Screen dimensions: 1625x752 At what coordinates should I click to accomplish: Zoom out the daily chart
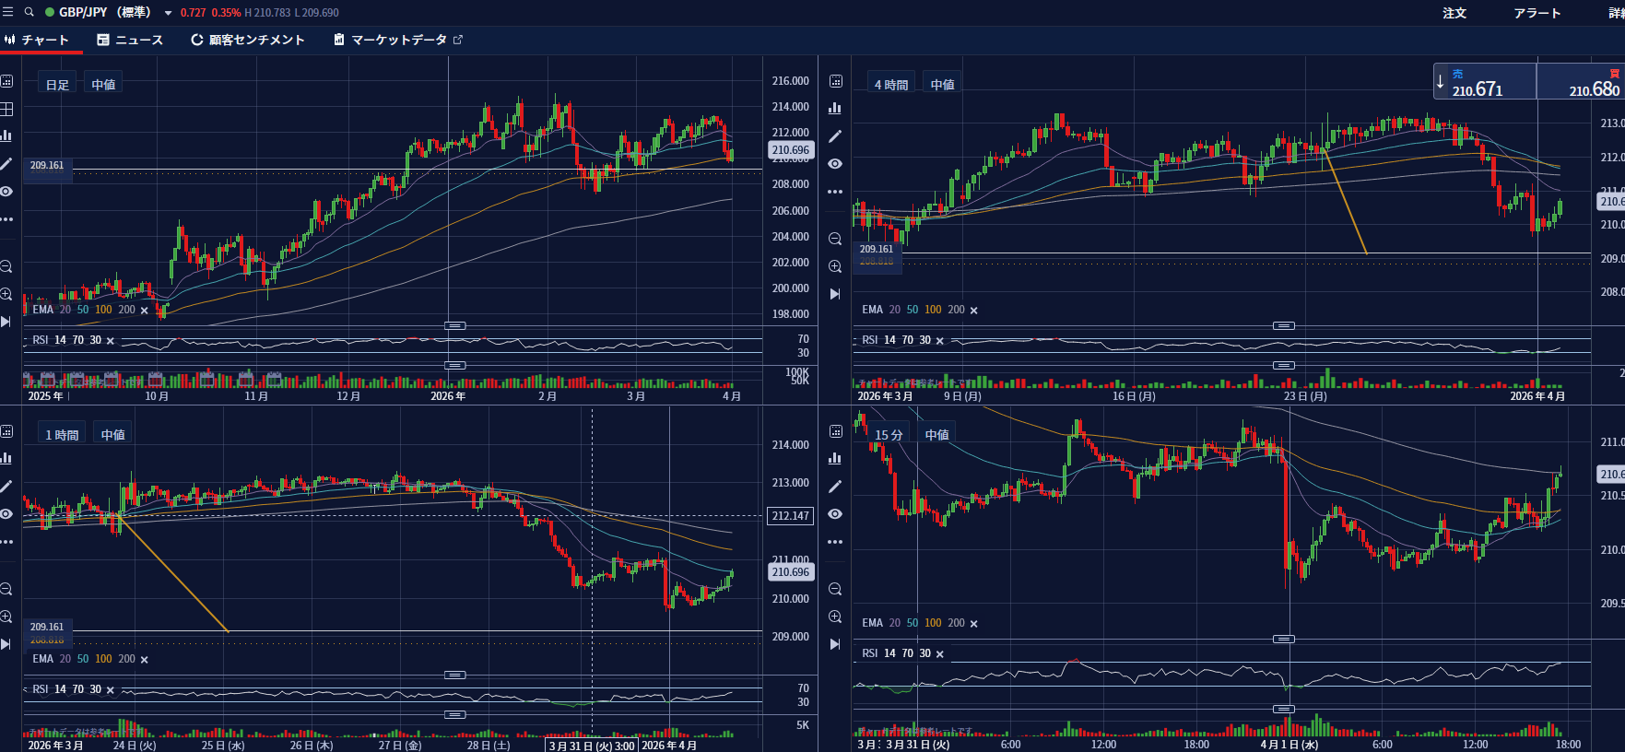6,266
